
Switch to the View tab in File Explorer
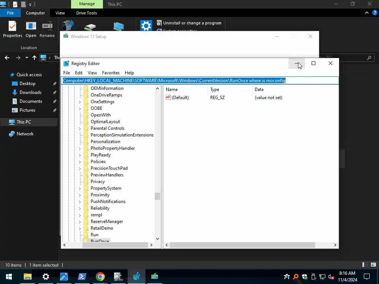click(x=60, y=13)
